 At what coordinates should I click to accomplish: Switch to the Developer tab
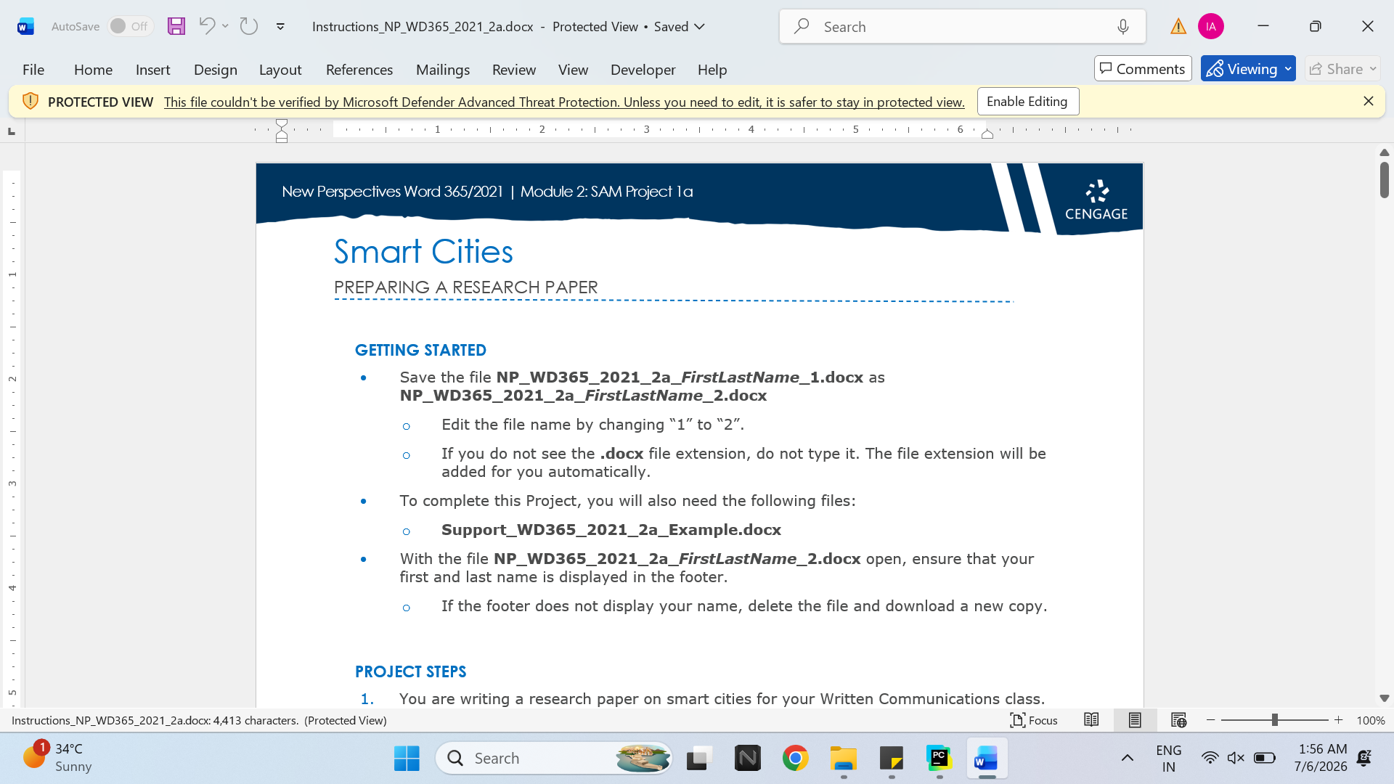click(643, 70)
